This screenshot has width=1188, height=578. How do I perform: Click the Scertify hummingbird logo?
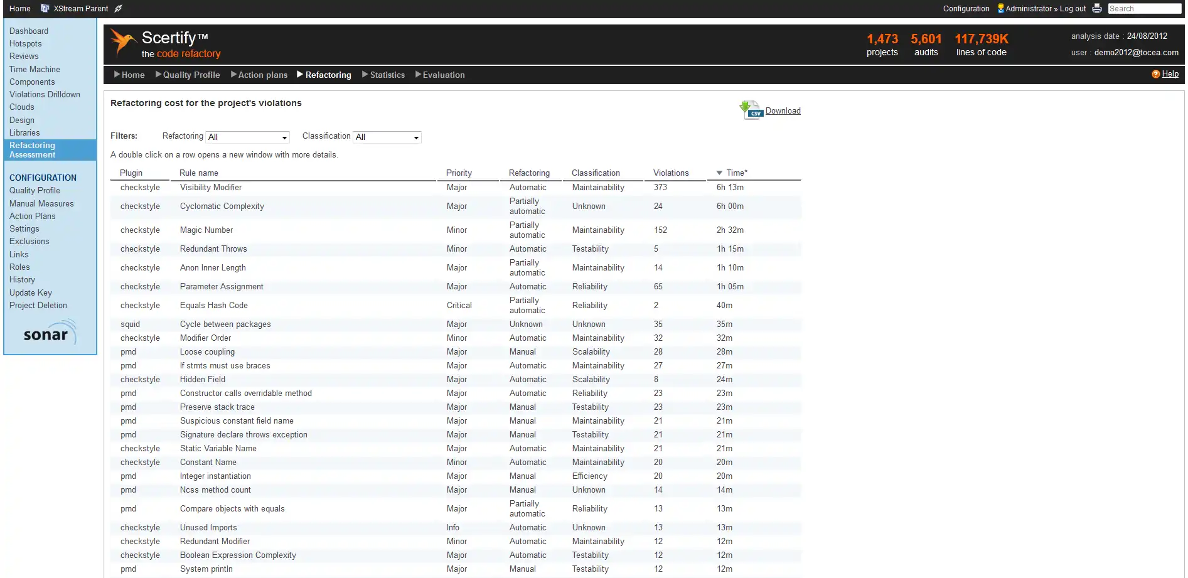124,43
